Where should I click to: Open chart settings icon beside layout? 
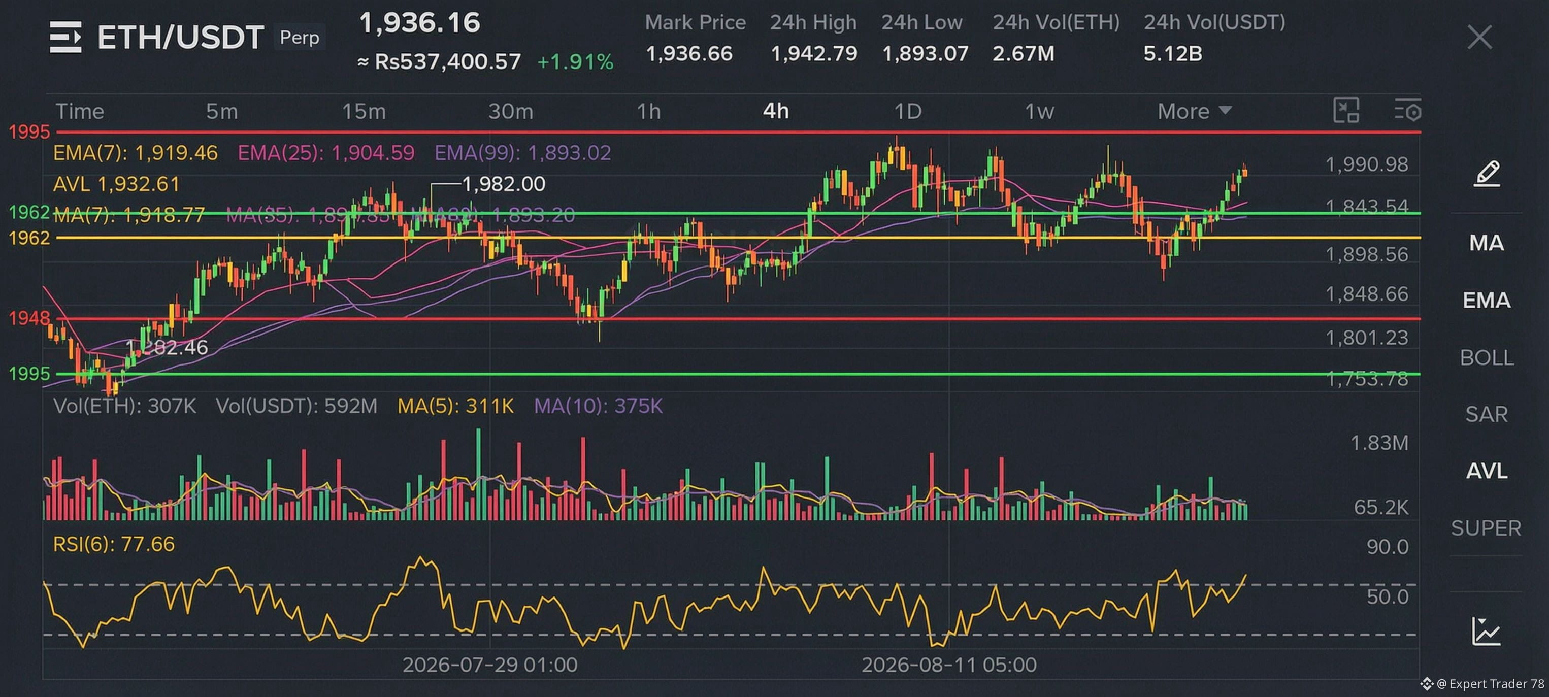[1408, 111]
